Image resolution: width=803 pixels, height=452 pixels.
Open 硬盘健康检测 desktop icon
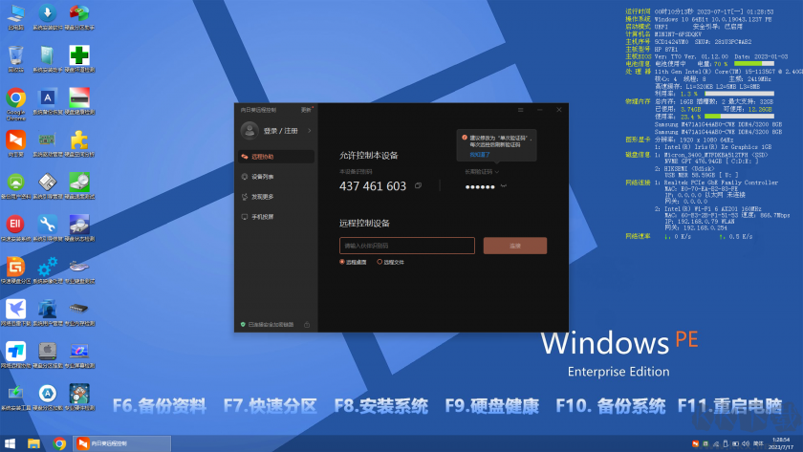79,101
